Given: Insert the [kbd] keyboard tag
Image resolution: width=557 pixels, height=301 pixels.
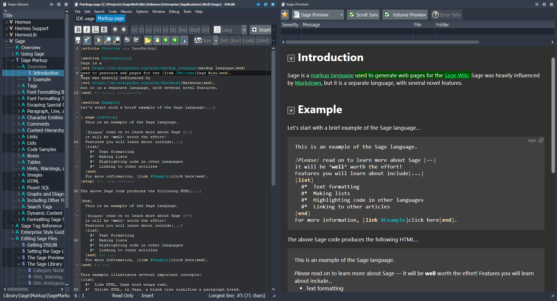Looking at the screenshot, I should pos(194,30).
